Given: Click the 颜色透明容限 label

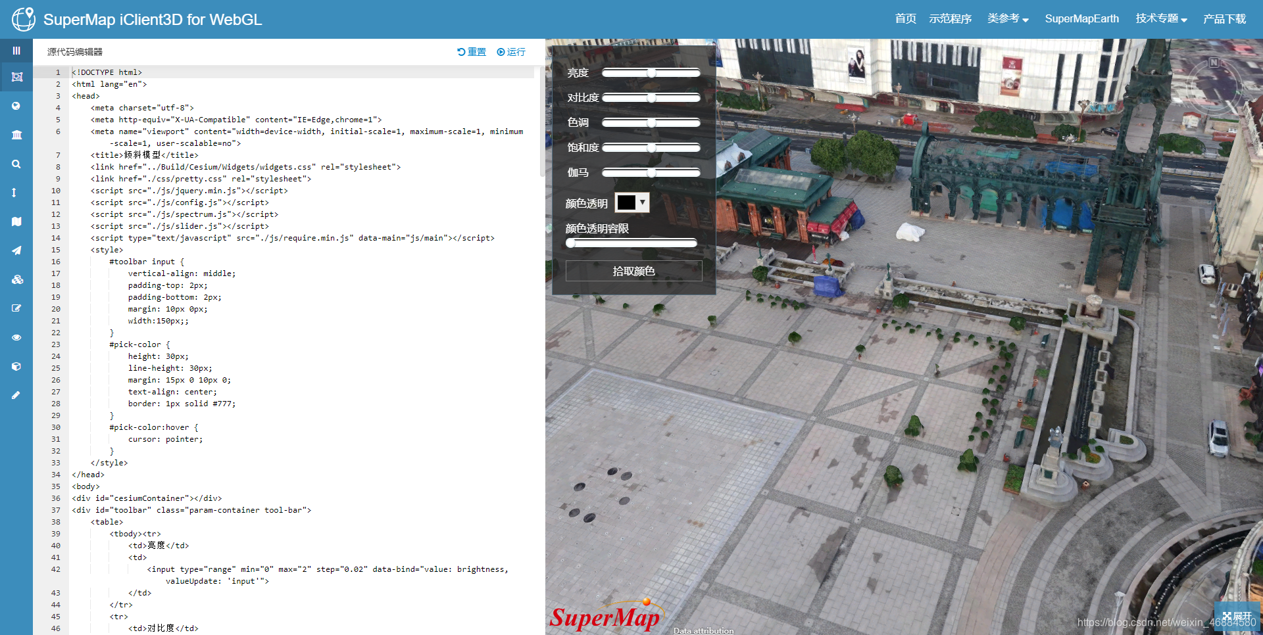Looking at the screenshot, I should tap(597, 229).
